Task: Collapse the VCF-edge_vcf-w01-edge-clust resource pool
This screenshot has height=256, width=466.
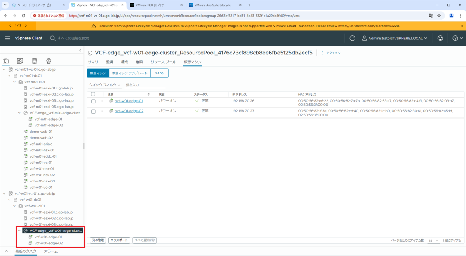Action: point(19,231)
